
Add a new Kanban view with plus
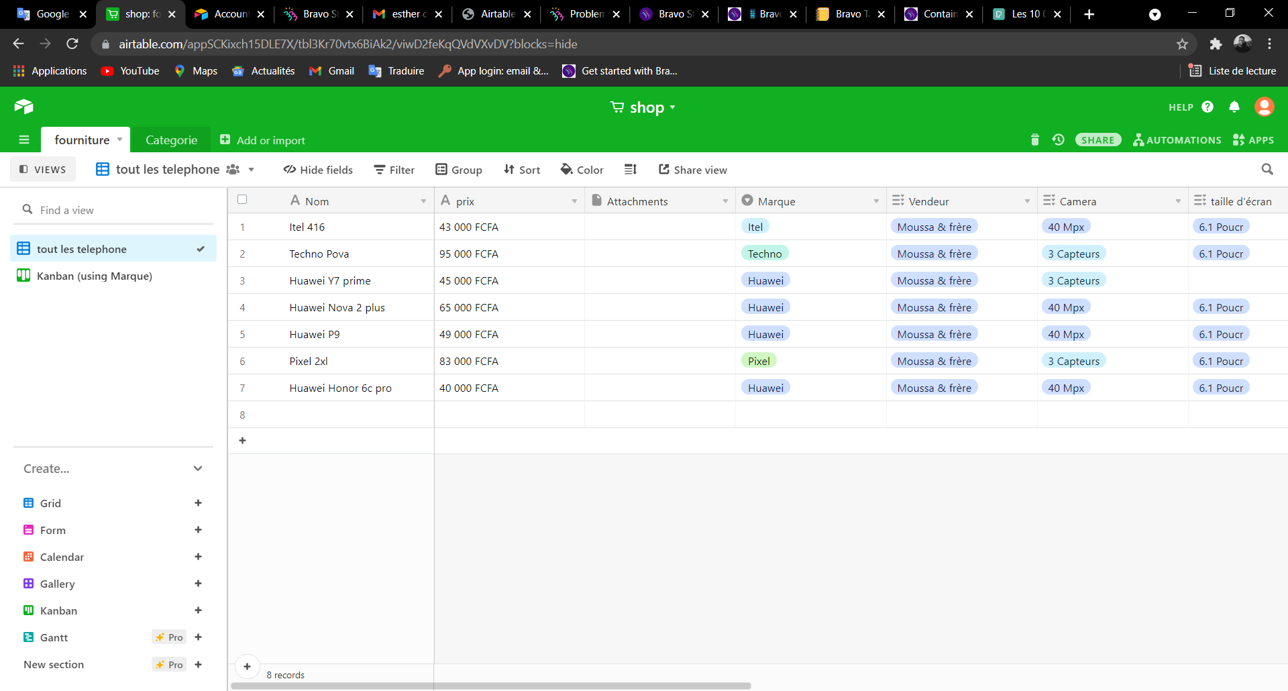198,610
